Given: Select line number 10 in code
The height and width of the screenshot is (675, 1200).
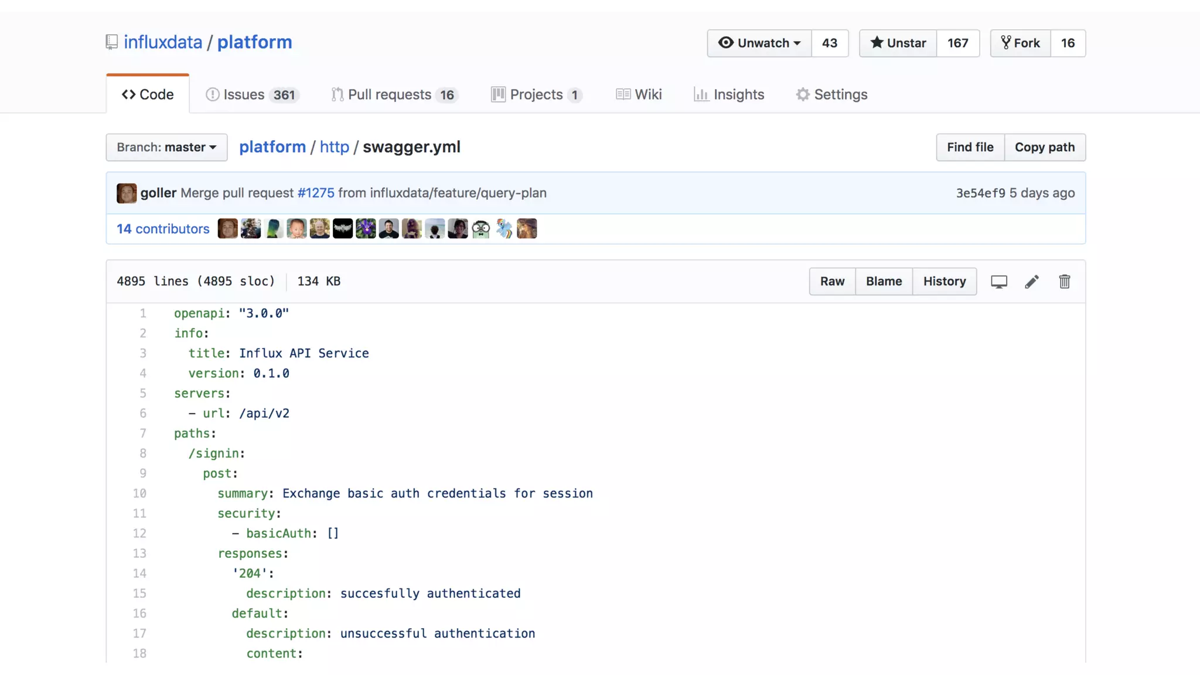Looking at the screenshot, I should [139, 493].
